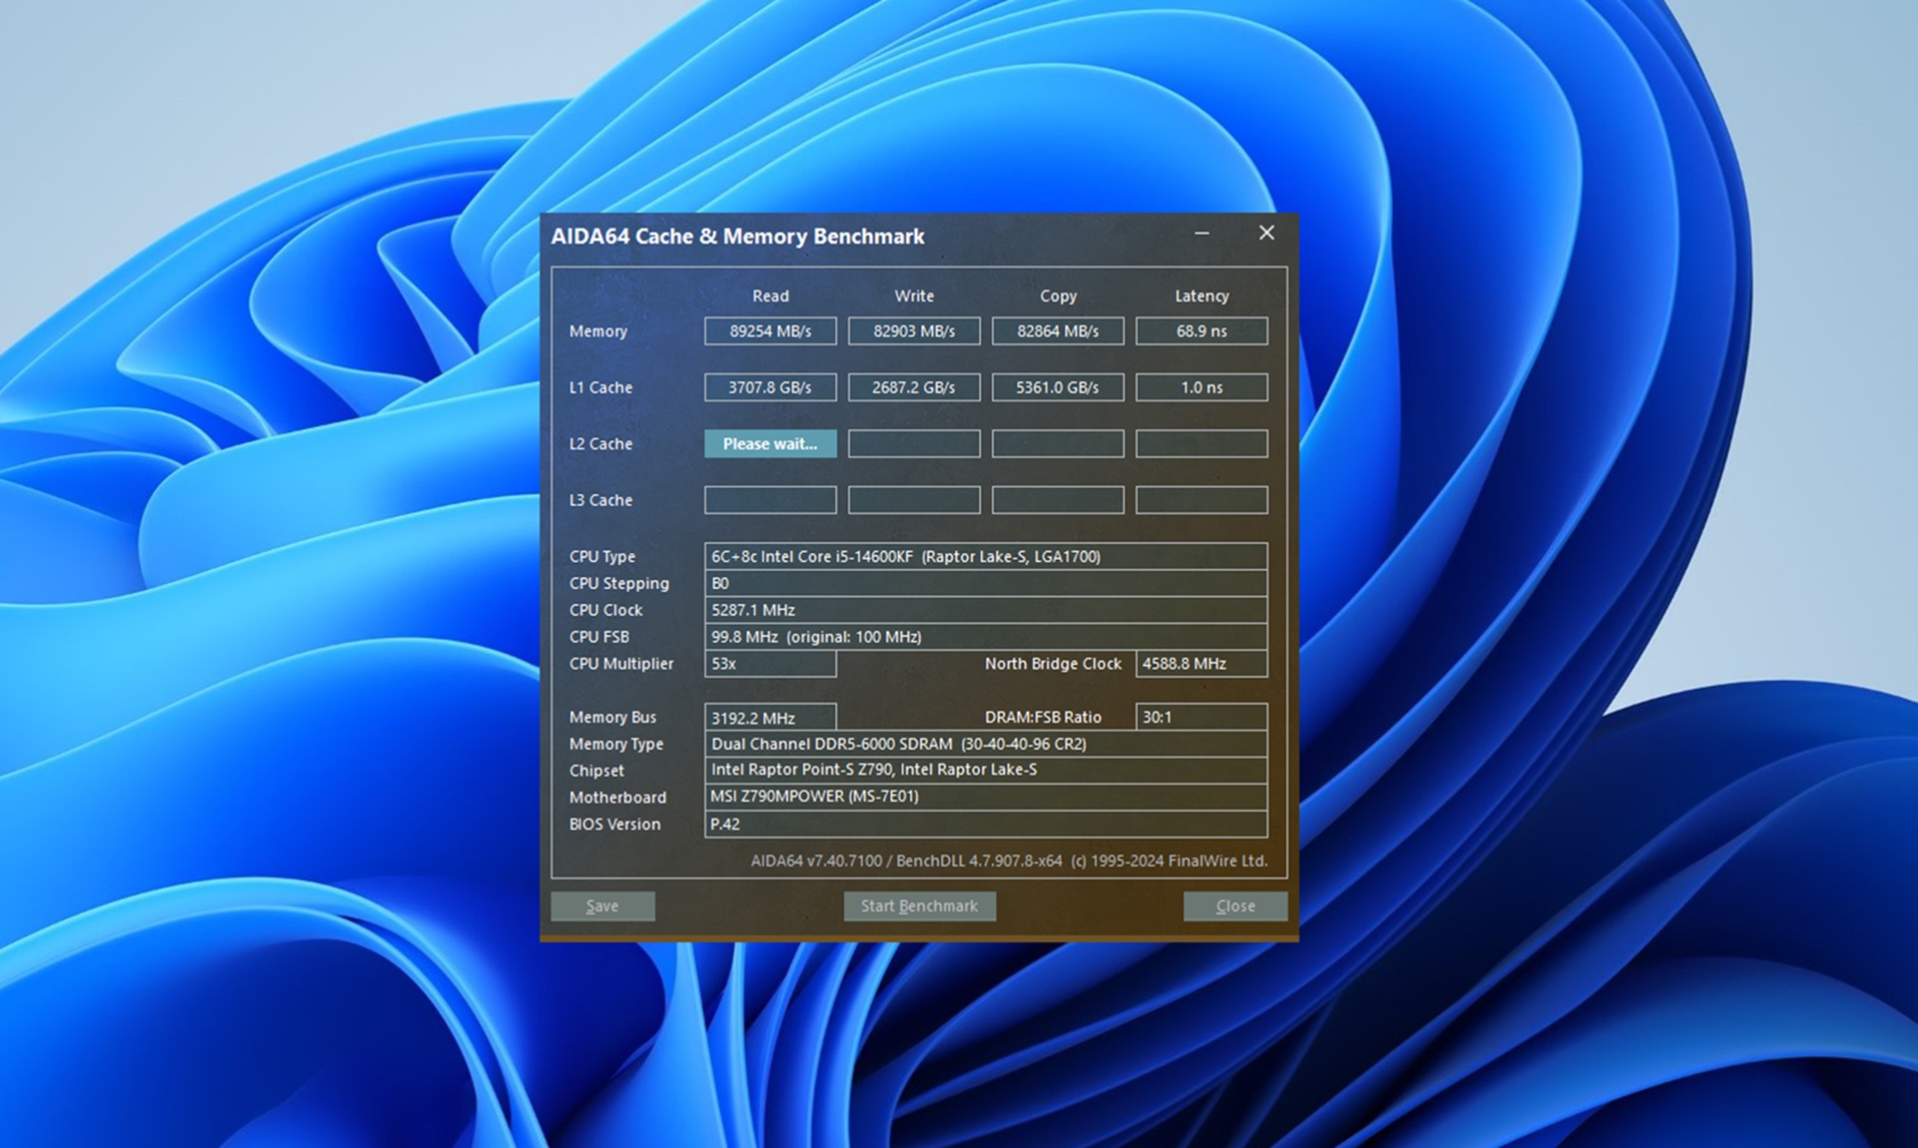This screenshot has width=1918, height=1148.
Task: Click the Memory Read result field
Action: tap(769, 331)
